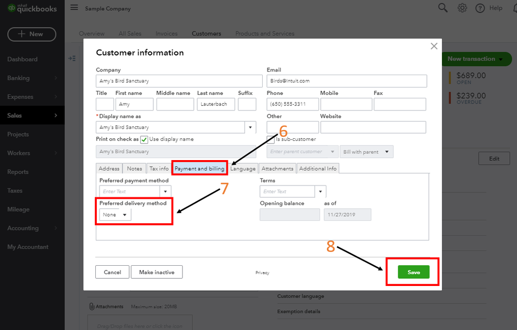Open Preferred delivery method None dropdown

tap(115, 214)
